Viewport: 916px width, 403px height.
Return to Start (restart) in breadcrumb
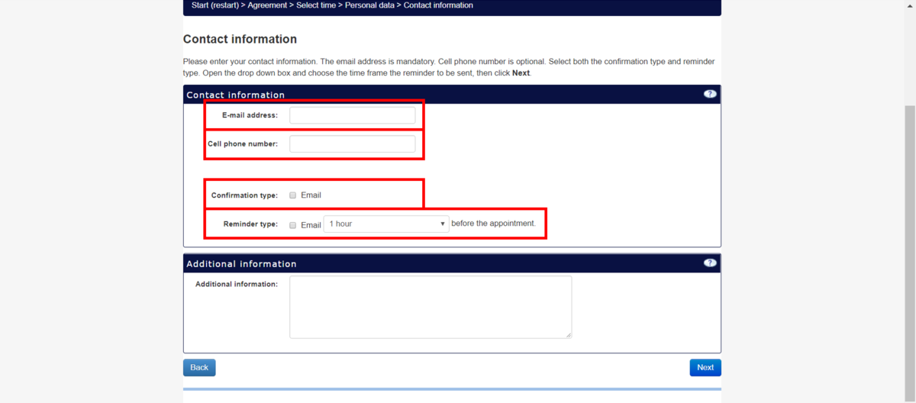(x=214, y=5)
